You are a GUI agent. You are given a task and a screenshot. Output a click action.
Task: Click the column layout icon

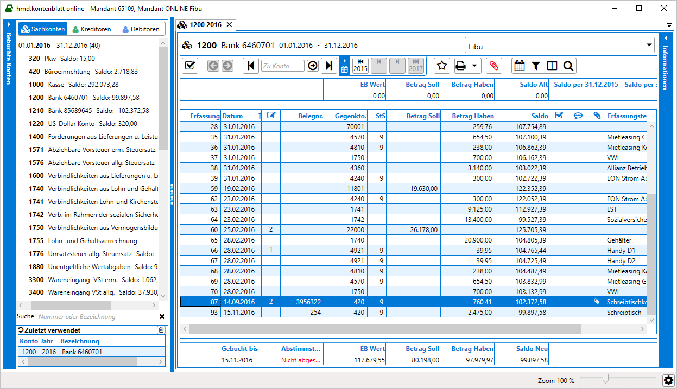pos(552,66)
